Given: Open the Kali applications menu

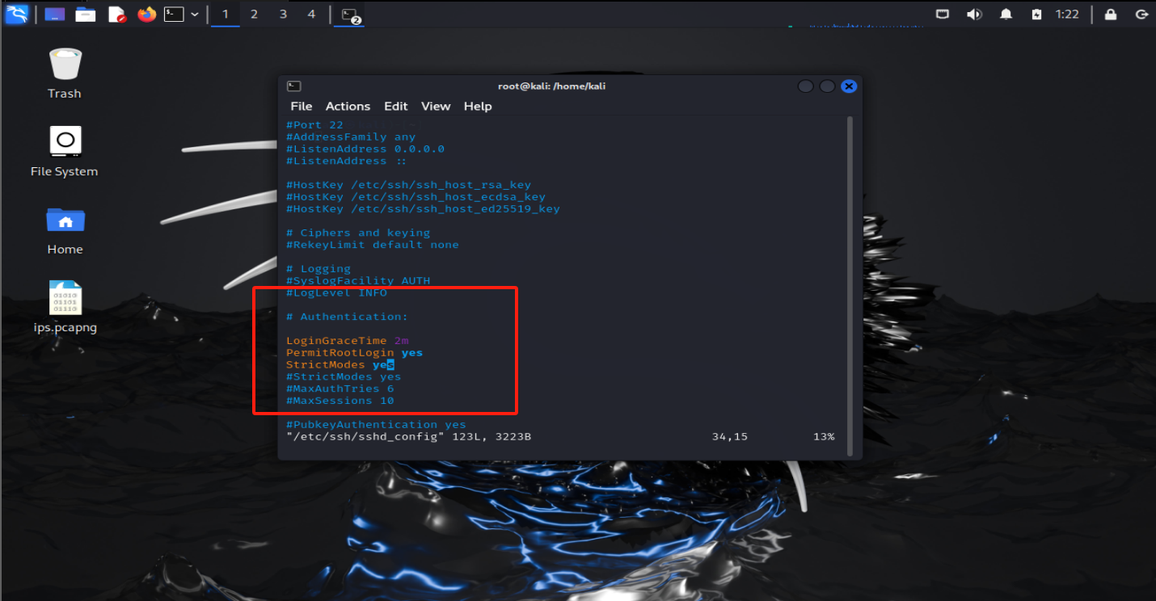Looking at the screenshot, I should click(x=16, y=14).
